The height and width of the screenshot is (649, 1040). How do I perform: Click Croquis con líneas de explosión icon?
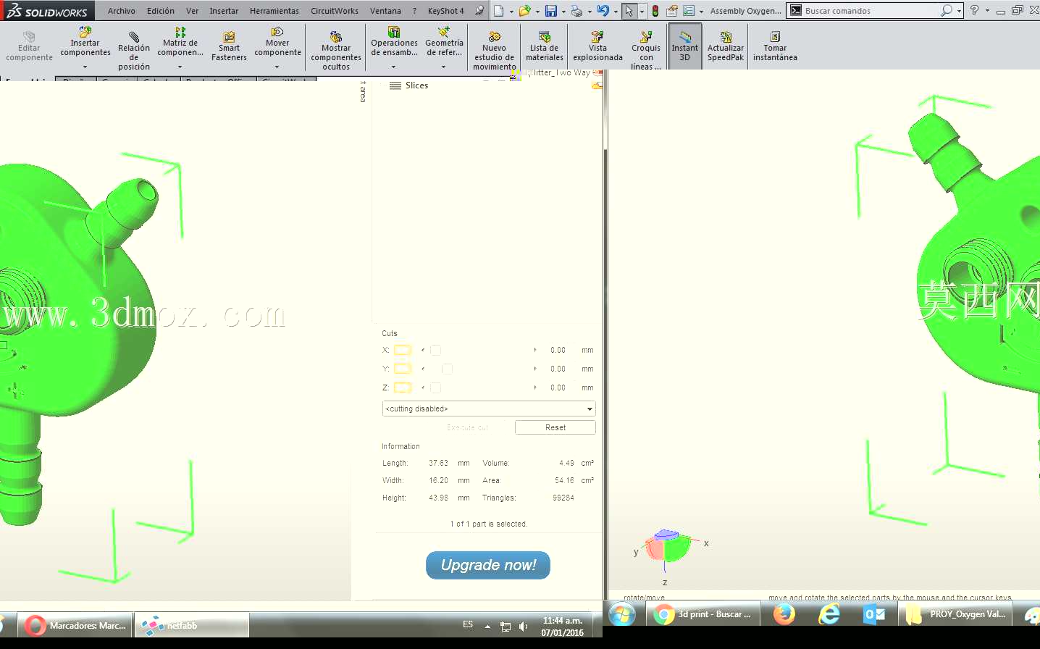coord(646,37)
